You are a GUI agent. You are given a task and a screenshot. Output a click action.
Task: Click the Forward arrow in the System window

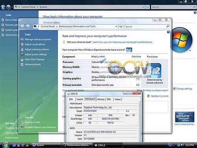[x=9, y=7]
